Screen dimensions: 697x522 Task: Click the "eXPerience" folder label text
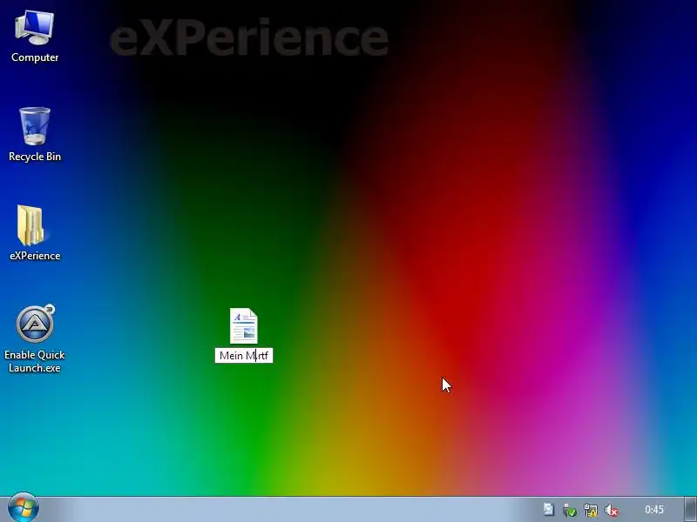click(x=35, y=256)
